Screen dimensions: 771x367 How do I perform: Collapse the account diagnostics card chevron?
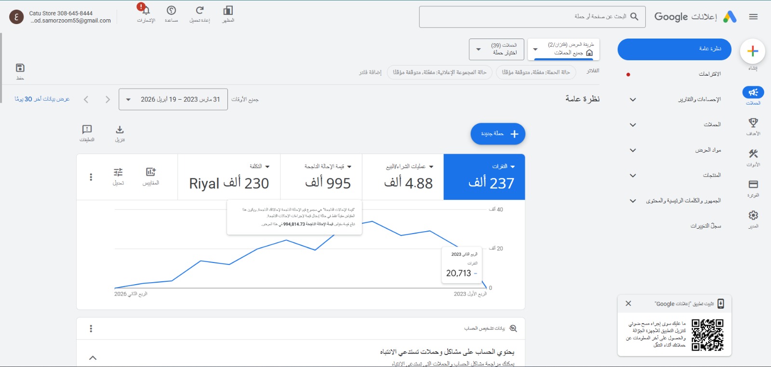93,358
